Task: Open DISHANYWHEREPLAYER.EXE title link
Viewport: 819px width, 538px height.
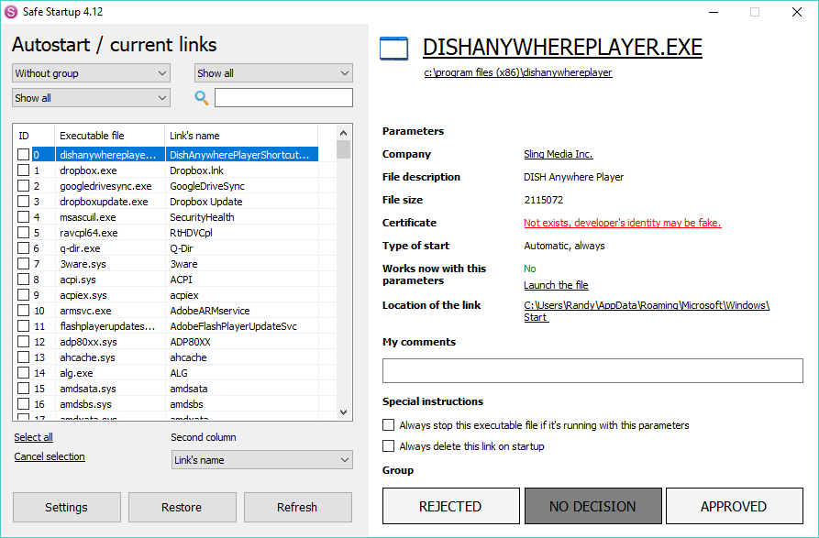Action: coord(562,48)
